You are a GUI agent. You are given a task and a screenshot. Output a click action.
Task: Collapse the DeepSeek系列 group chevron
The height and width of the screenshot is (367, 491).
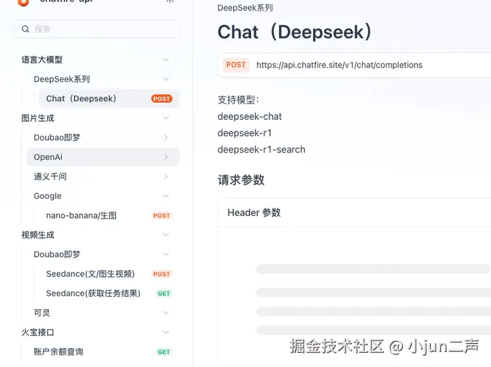pos(166,79)
